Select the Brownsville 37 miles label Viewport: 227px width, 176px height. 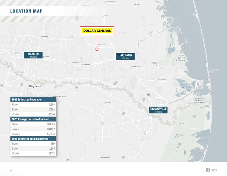158,110
